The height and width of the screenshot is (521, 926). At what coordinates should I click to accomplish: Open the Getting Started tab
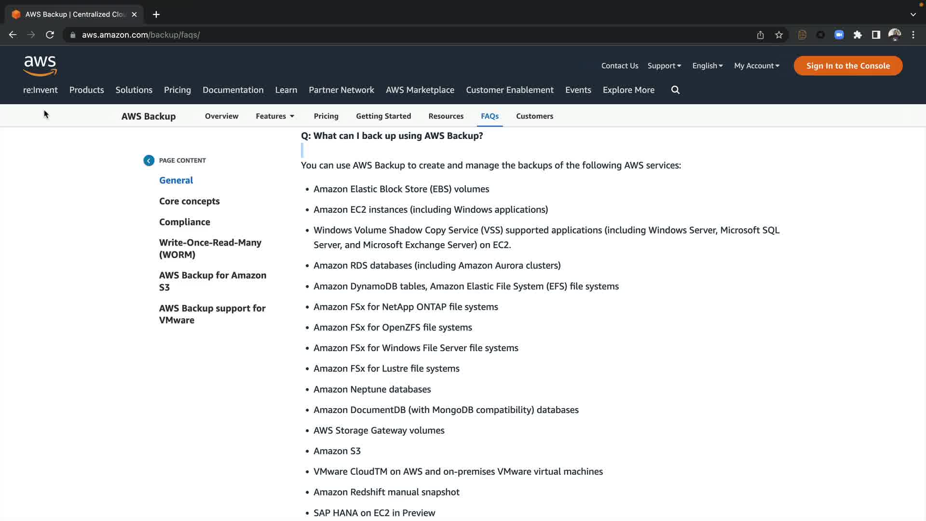(383, 116)
